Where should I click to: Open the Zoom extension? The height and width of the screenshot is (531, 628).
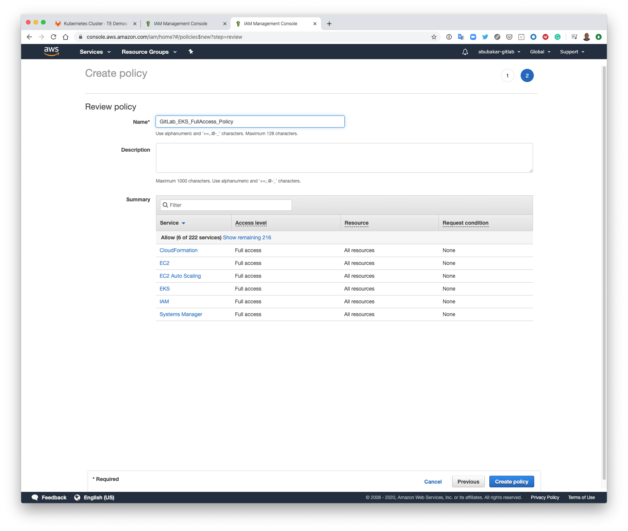tap(473, 37)
